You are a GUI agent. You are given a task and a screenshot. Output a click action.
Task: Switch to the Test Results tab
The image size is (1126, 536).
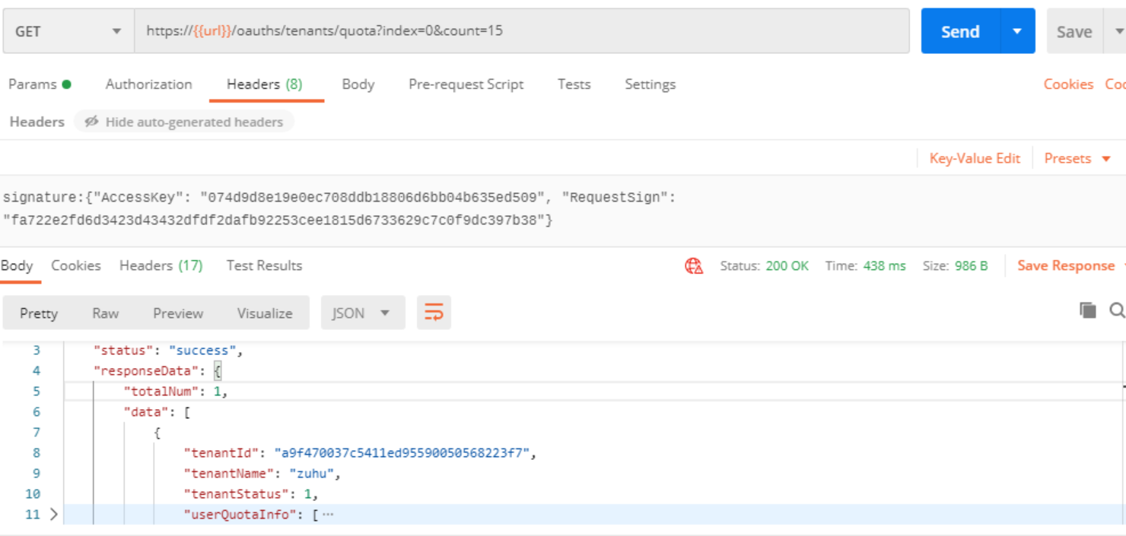coord(264,265)
